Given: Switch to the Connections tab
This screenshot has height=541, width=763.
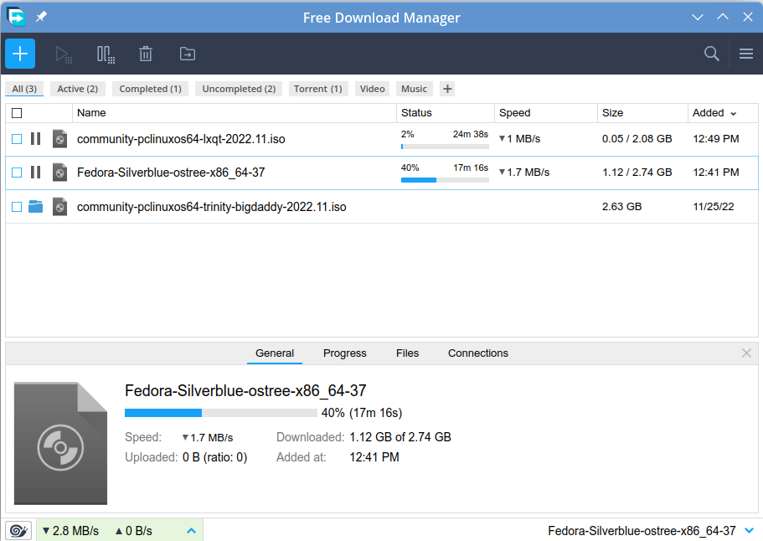Looking at the screenshot, I should [x=478, y=353].
